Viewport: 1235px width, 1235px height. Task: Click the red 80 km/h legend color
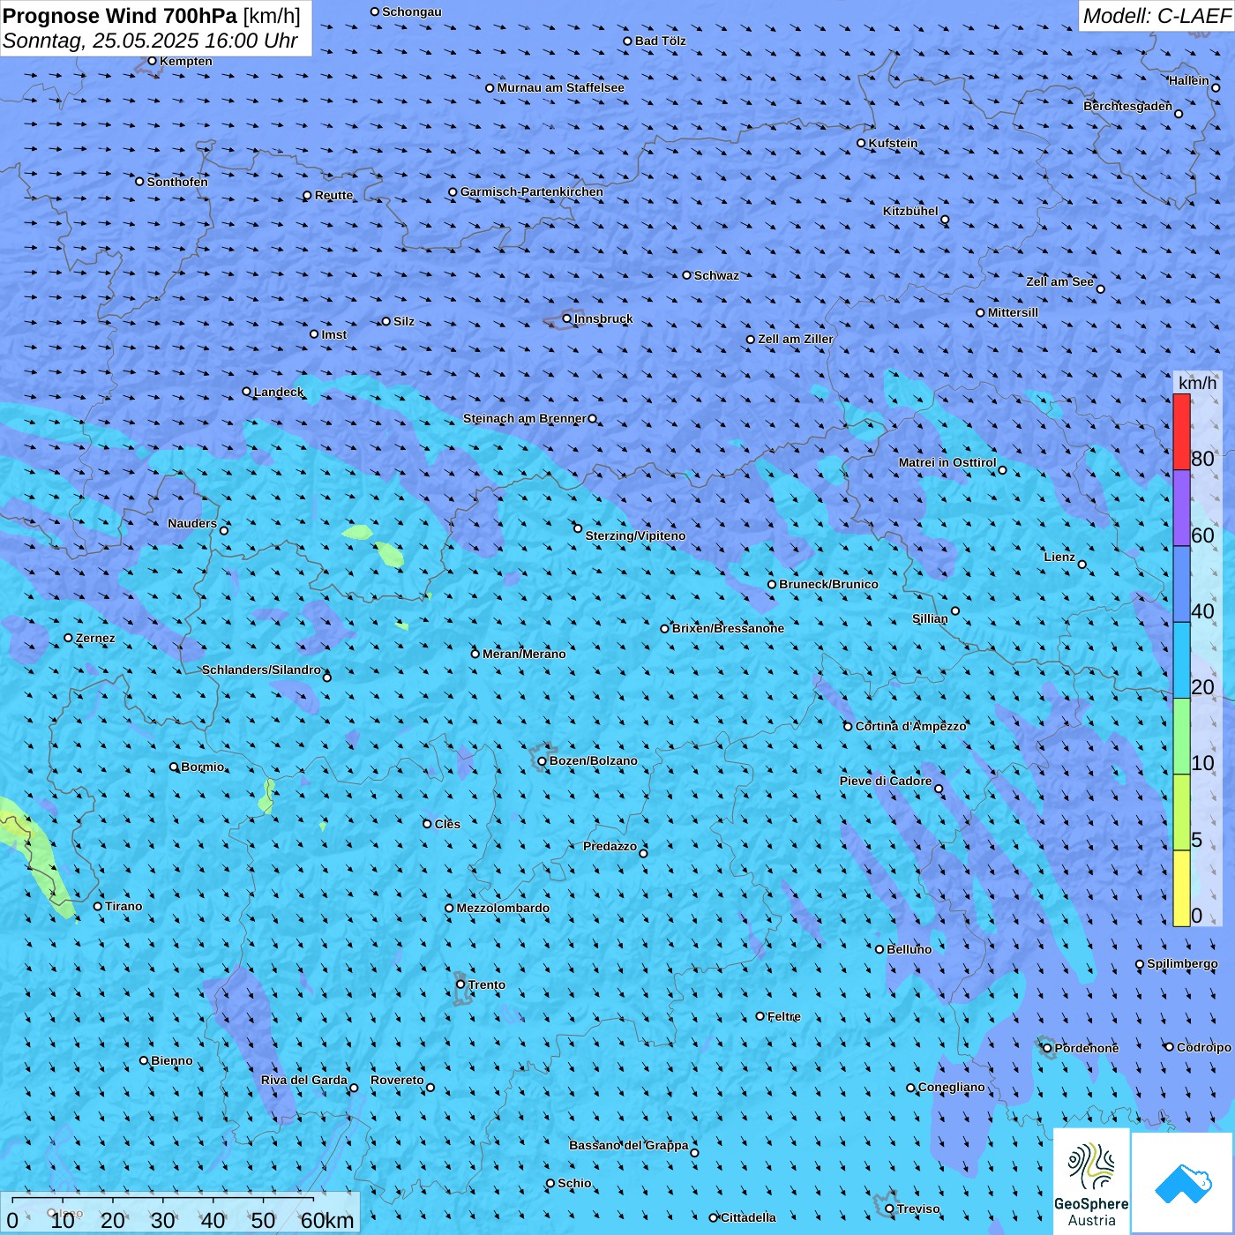point(1181,431)
